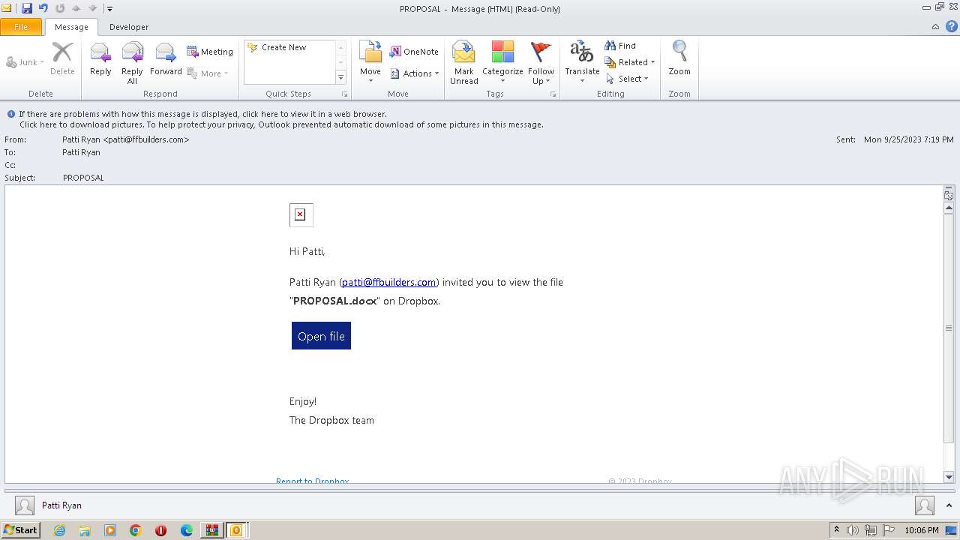The height and width of the screenshot is (540, 960).
Task: Click the Outlook taskbar button
Action: click(x=236, y=530)
